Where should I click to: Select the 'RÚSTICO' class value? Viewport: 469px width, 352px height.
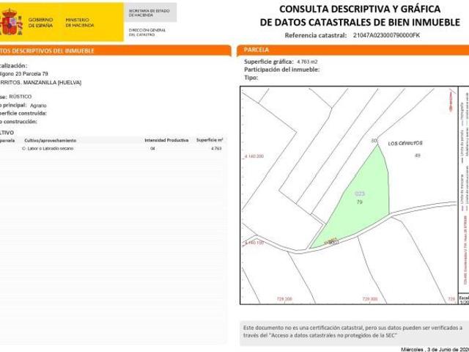pos(21,96)
